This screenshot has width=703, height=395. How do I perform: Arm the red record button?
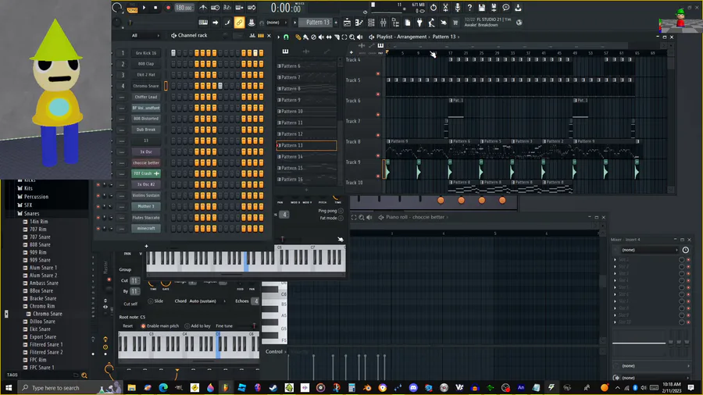[168, 8]
